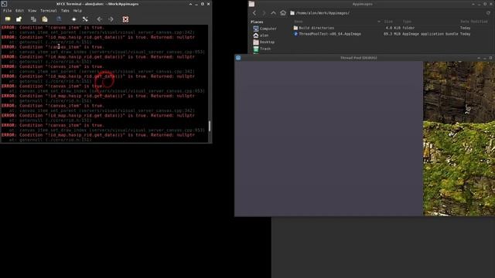Click AppImage application bundle type cell
The height and width of the screenshot is (278, 495).
[430, 34]
